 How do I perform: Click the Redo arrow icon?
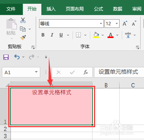[x=32, y=57]
